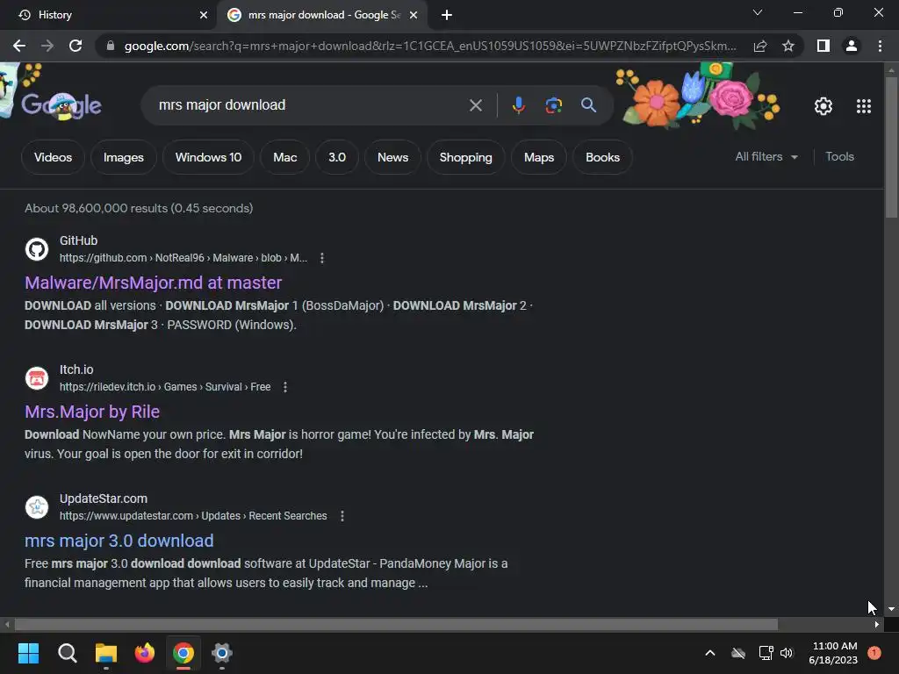Image resolution: width=899 pixels, height=674 pixels.
Task: Click the UpdateStar.com favicon
Action: 37,507
